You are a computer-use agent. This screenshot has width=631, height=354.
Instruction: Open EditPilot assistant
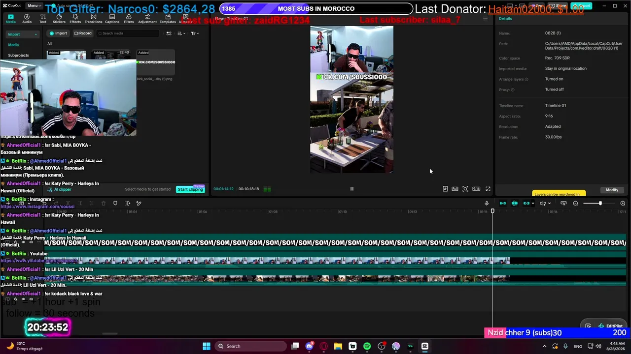click(611, 326)
